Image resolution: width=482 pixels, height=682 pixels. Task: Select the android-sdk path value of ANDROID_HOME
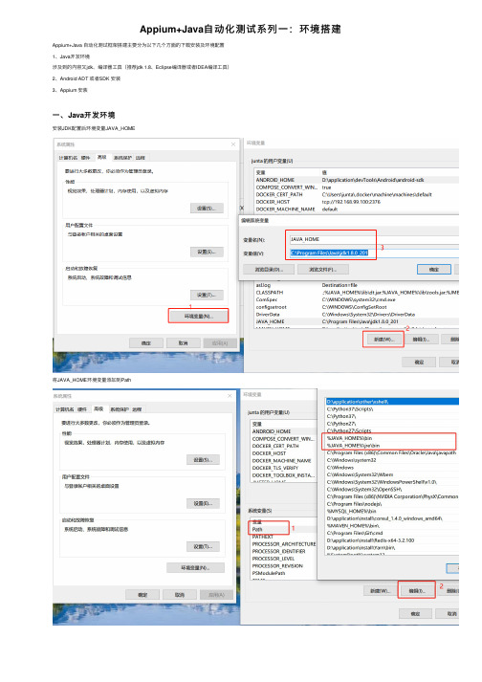click(x=373, y=180)
